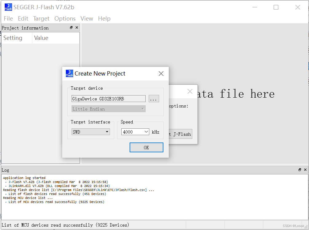Close the Log panel
309x230 pixels.
(x=305, y=170)
